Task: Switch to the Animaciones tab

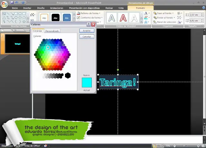Action: click(x=57, y=8)
